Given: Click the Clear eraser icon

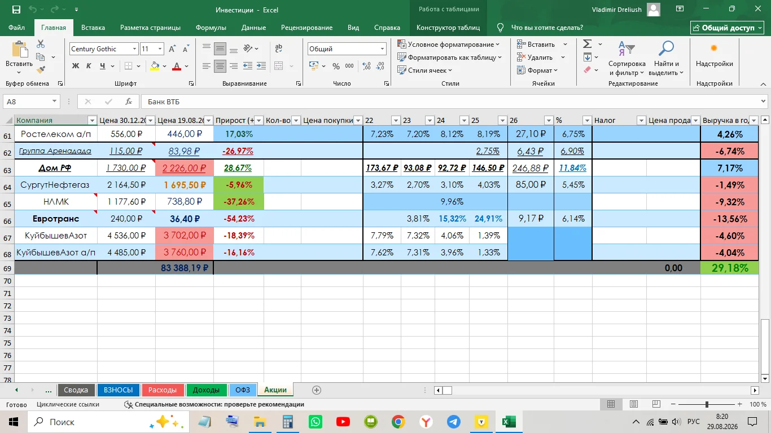Looking at the screenshot, I should pyautogui.click(x=587, y=70).
